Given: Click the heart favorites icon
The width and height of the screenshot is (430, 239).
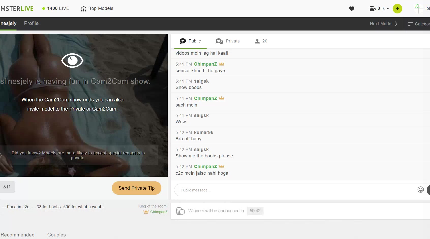Looking at the screenshot, I should [x=351, y=9].
